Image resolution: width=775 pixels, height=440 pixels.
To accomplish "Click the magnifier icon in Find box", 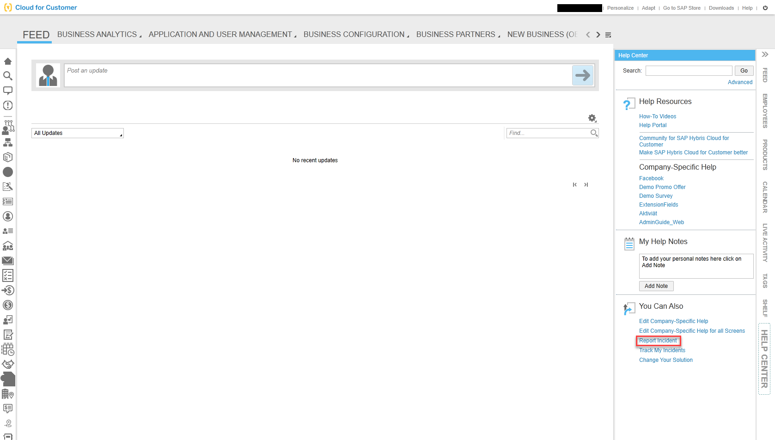I will 594,133.
